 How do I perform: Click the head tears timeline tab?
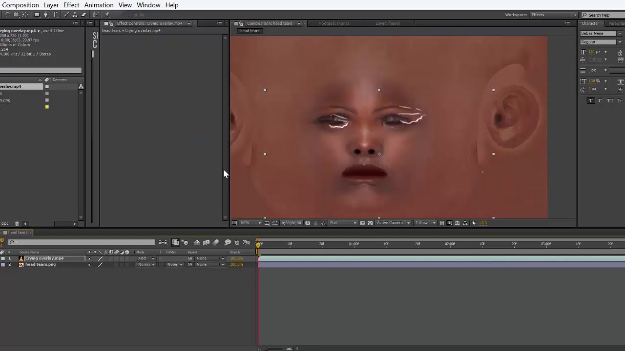pos(18,232)
